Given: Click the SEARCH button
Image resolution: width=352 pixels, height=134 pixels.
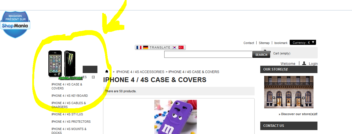Looking at the screenshot, I should point(261,54).
